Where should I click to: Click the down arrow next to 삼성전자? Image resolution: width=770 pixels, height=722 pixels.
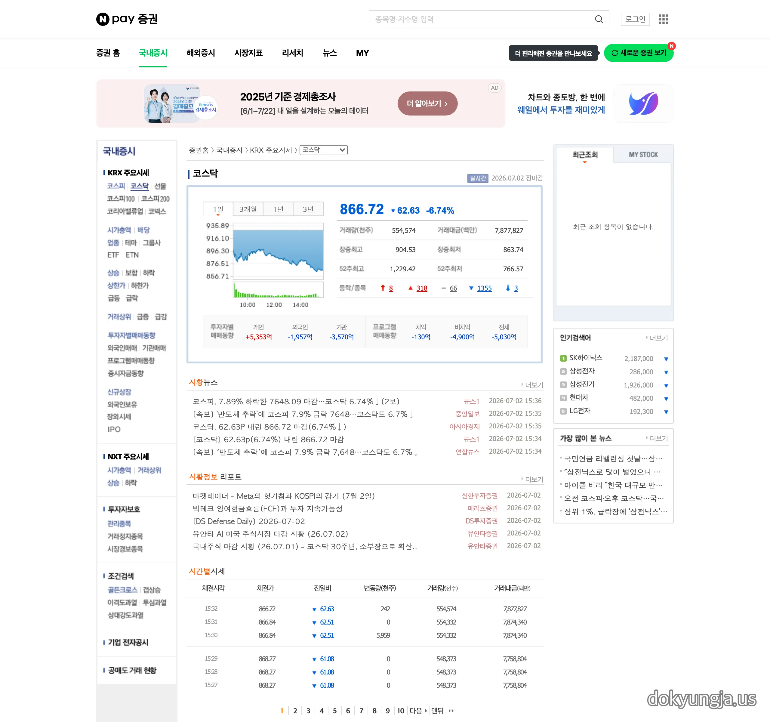click(666, 372)
